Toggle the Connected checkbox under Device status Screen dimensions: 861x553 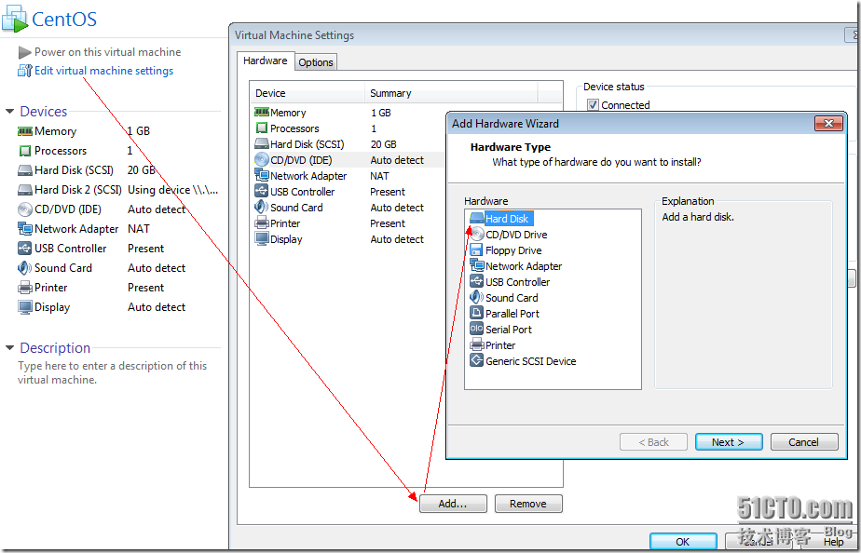pos(593,105)
